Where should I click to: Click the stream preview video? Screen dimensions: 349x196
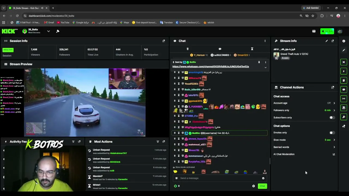pos(85,102)
